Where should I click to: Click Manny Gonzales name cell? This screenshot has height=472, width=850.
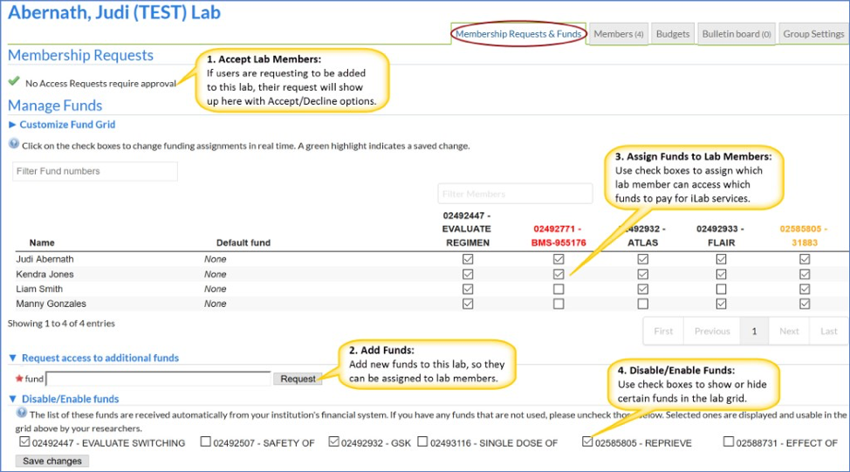[x=51, y=304]
